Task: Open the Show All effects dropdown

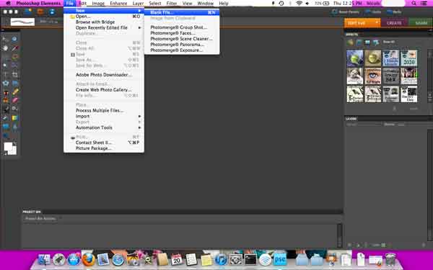Action: pyautogui.click(x=388, y=42)
